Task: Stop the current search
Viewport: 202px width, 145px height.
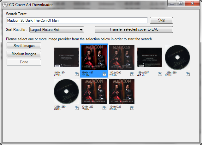Action: [161, 20]
